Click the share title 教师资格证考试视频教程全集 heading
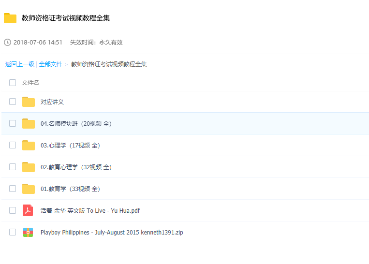The image size is (369, 264). click(66, 18)
